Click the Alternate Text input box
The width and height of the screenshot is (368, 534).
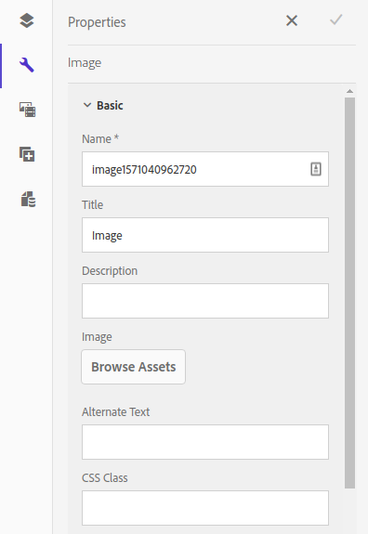(x=205, y=442)
